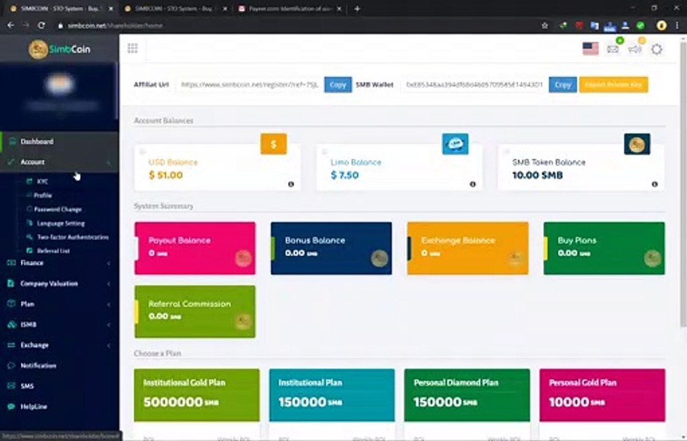Collapse the Account sidebar menu

click(x=59, y=162)
